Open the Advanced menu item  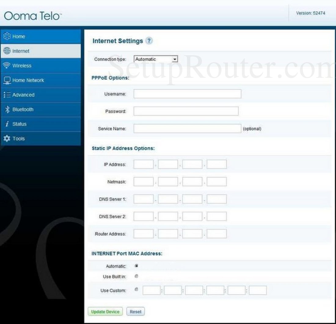coord(41,95)
